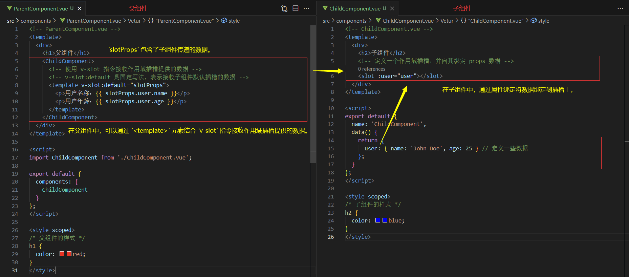This screenshot has height=277, width=629.
Task: Click the 'h2 {' selector line in child styles
Action: pos(351,213)
